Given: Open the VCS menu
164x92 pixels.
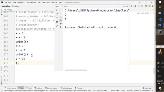Looking at the screenshot, I should coord(48,2).
